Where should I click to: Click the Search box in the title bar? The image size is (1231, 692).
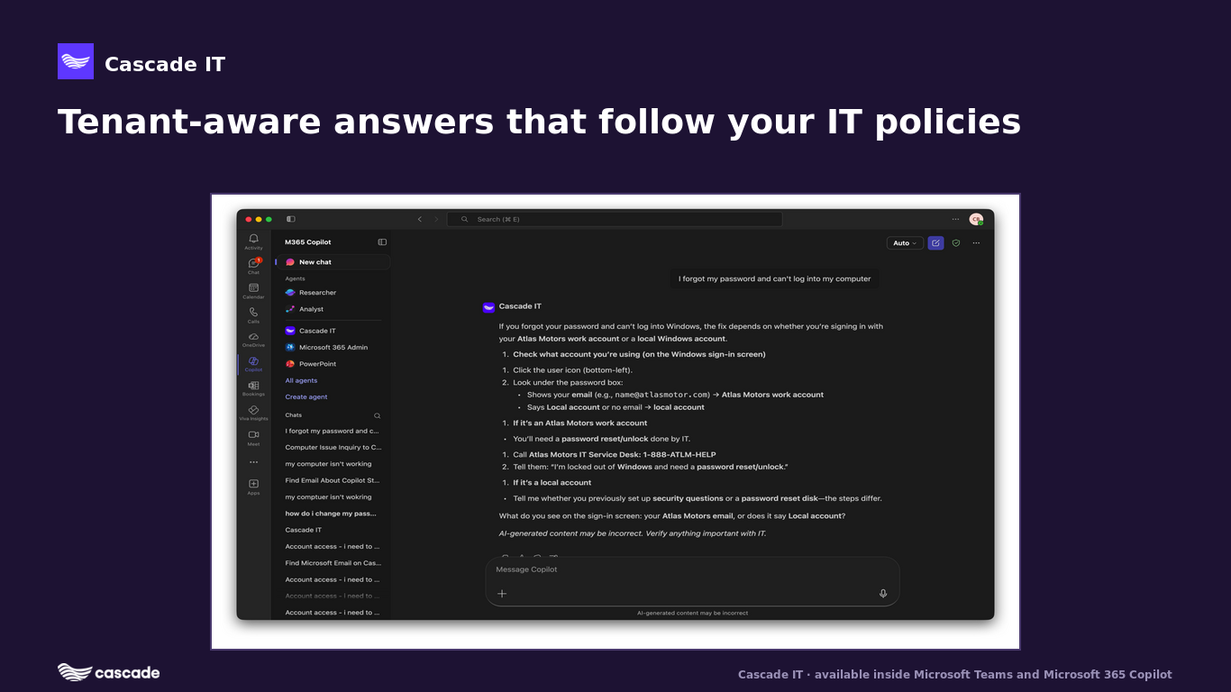click(615, 219)
